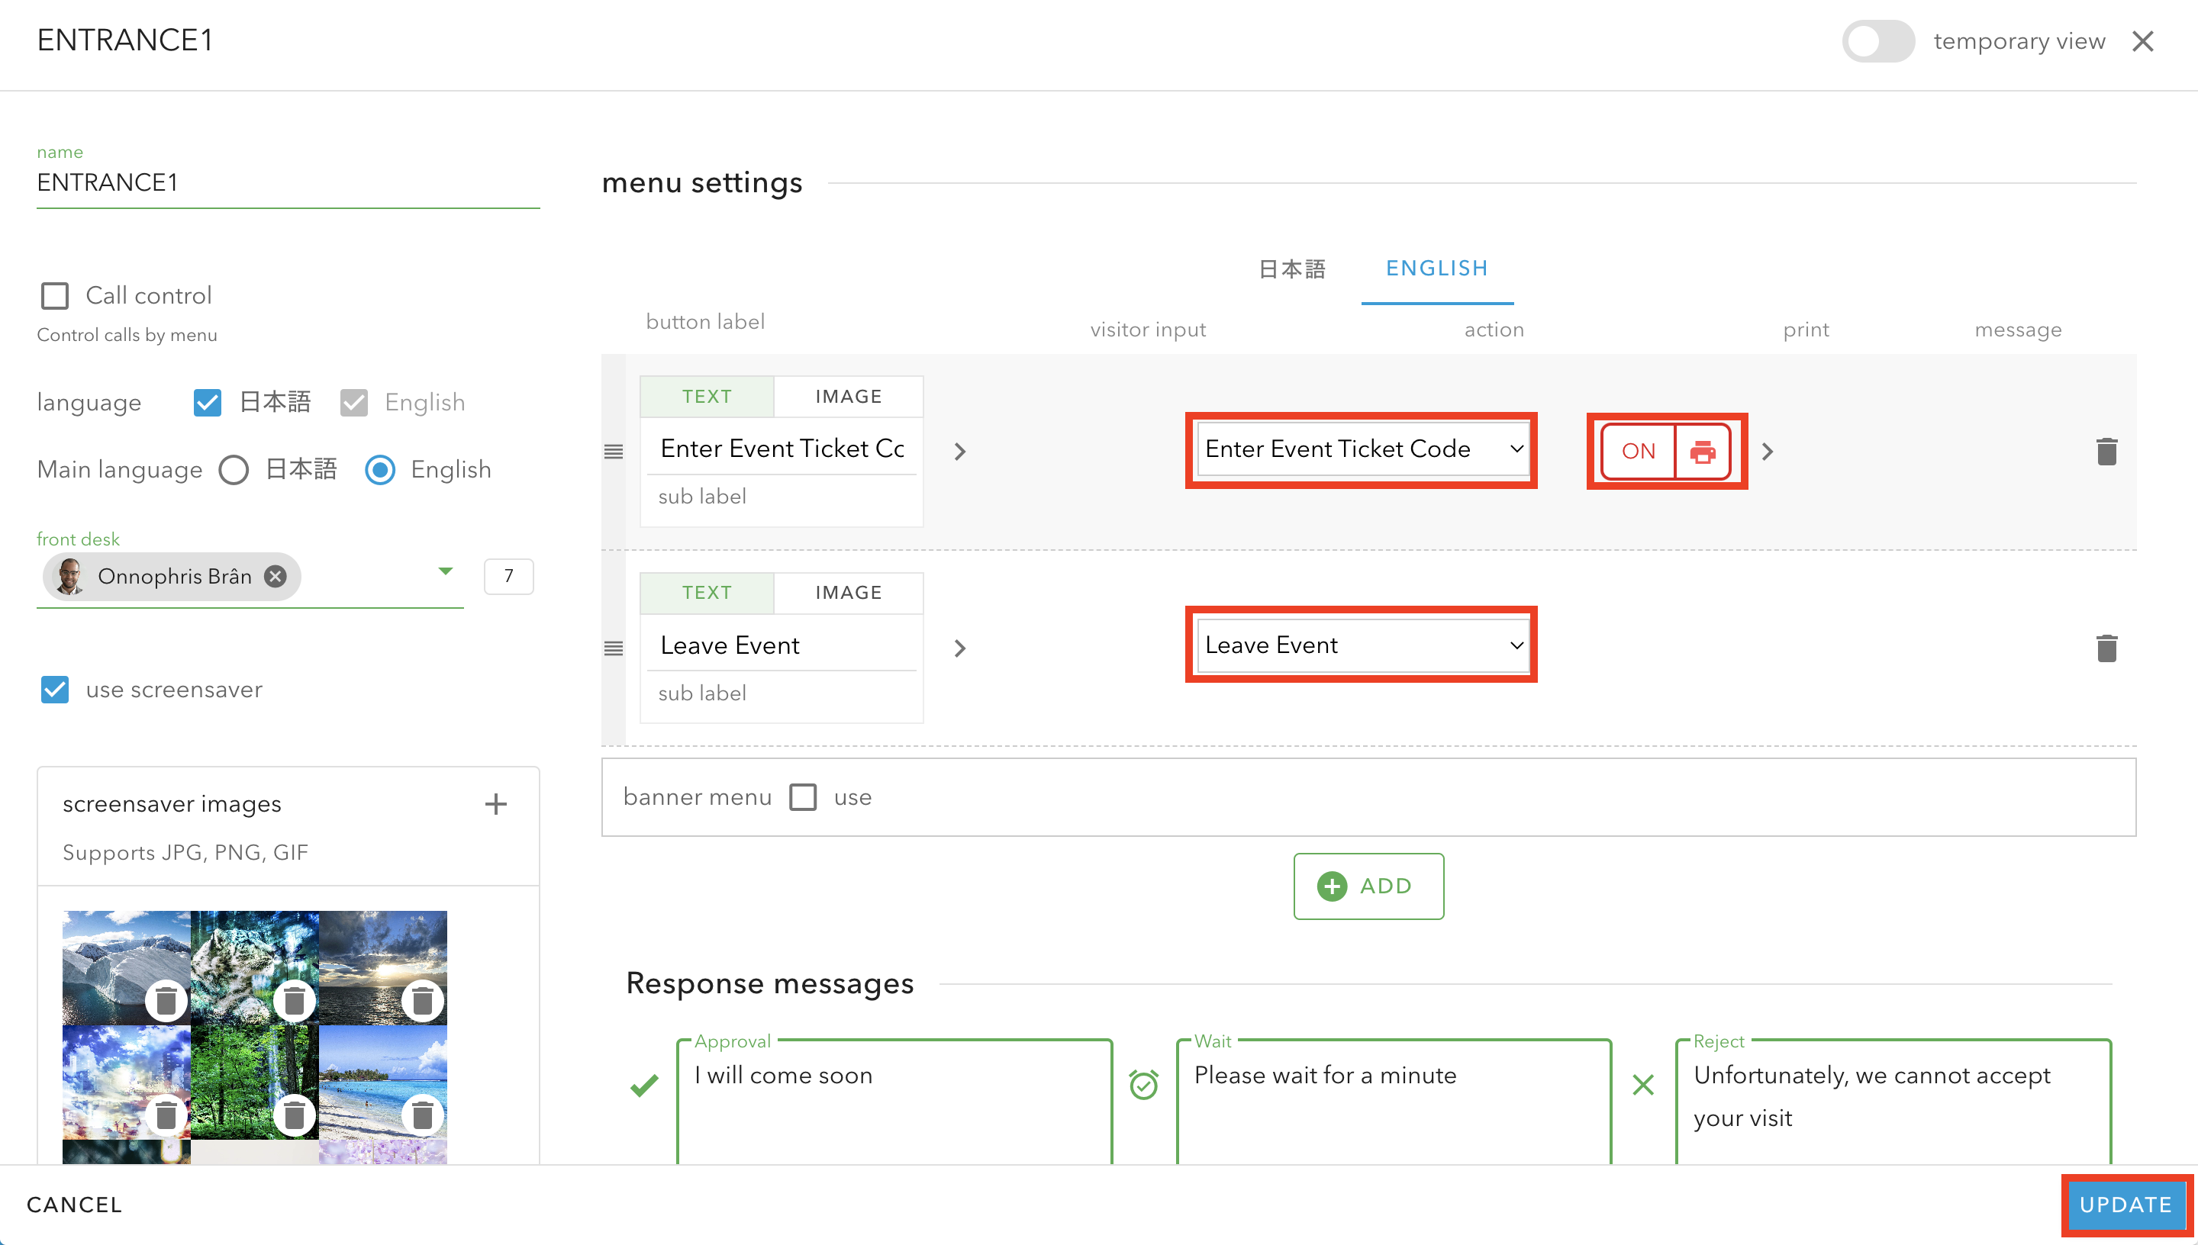Grab drag handle of Leave Event row
2198x1245 pixels.
(613, 648)
